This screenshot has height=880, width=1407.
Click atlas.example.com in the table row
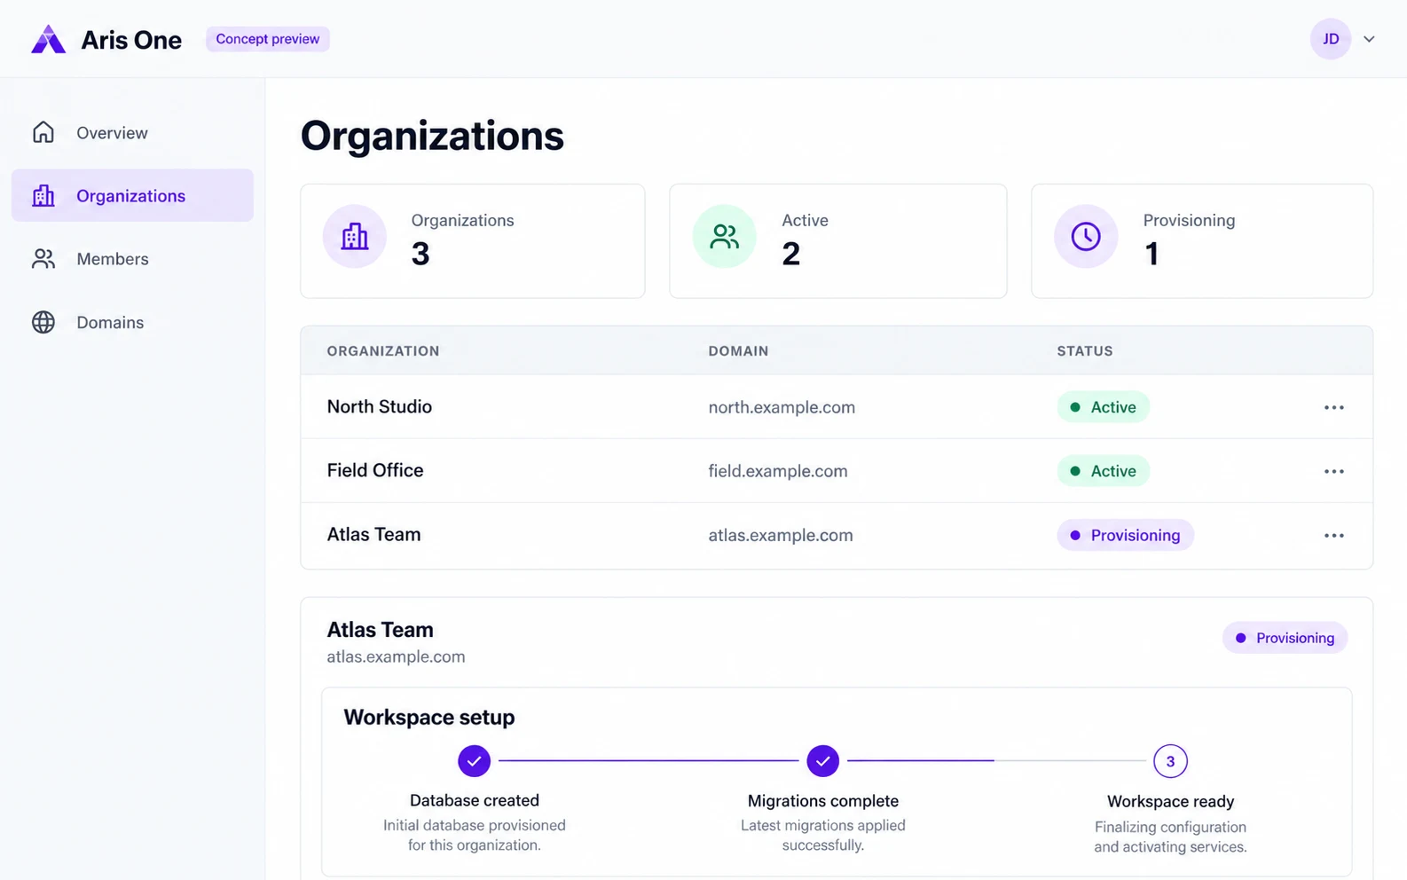point(781,535)
